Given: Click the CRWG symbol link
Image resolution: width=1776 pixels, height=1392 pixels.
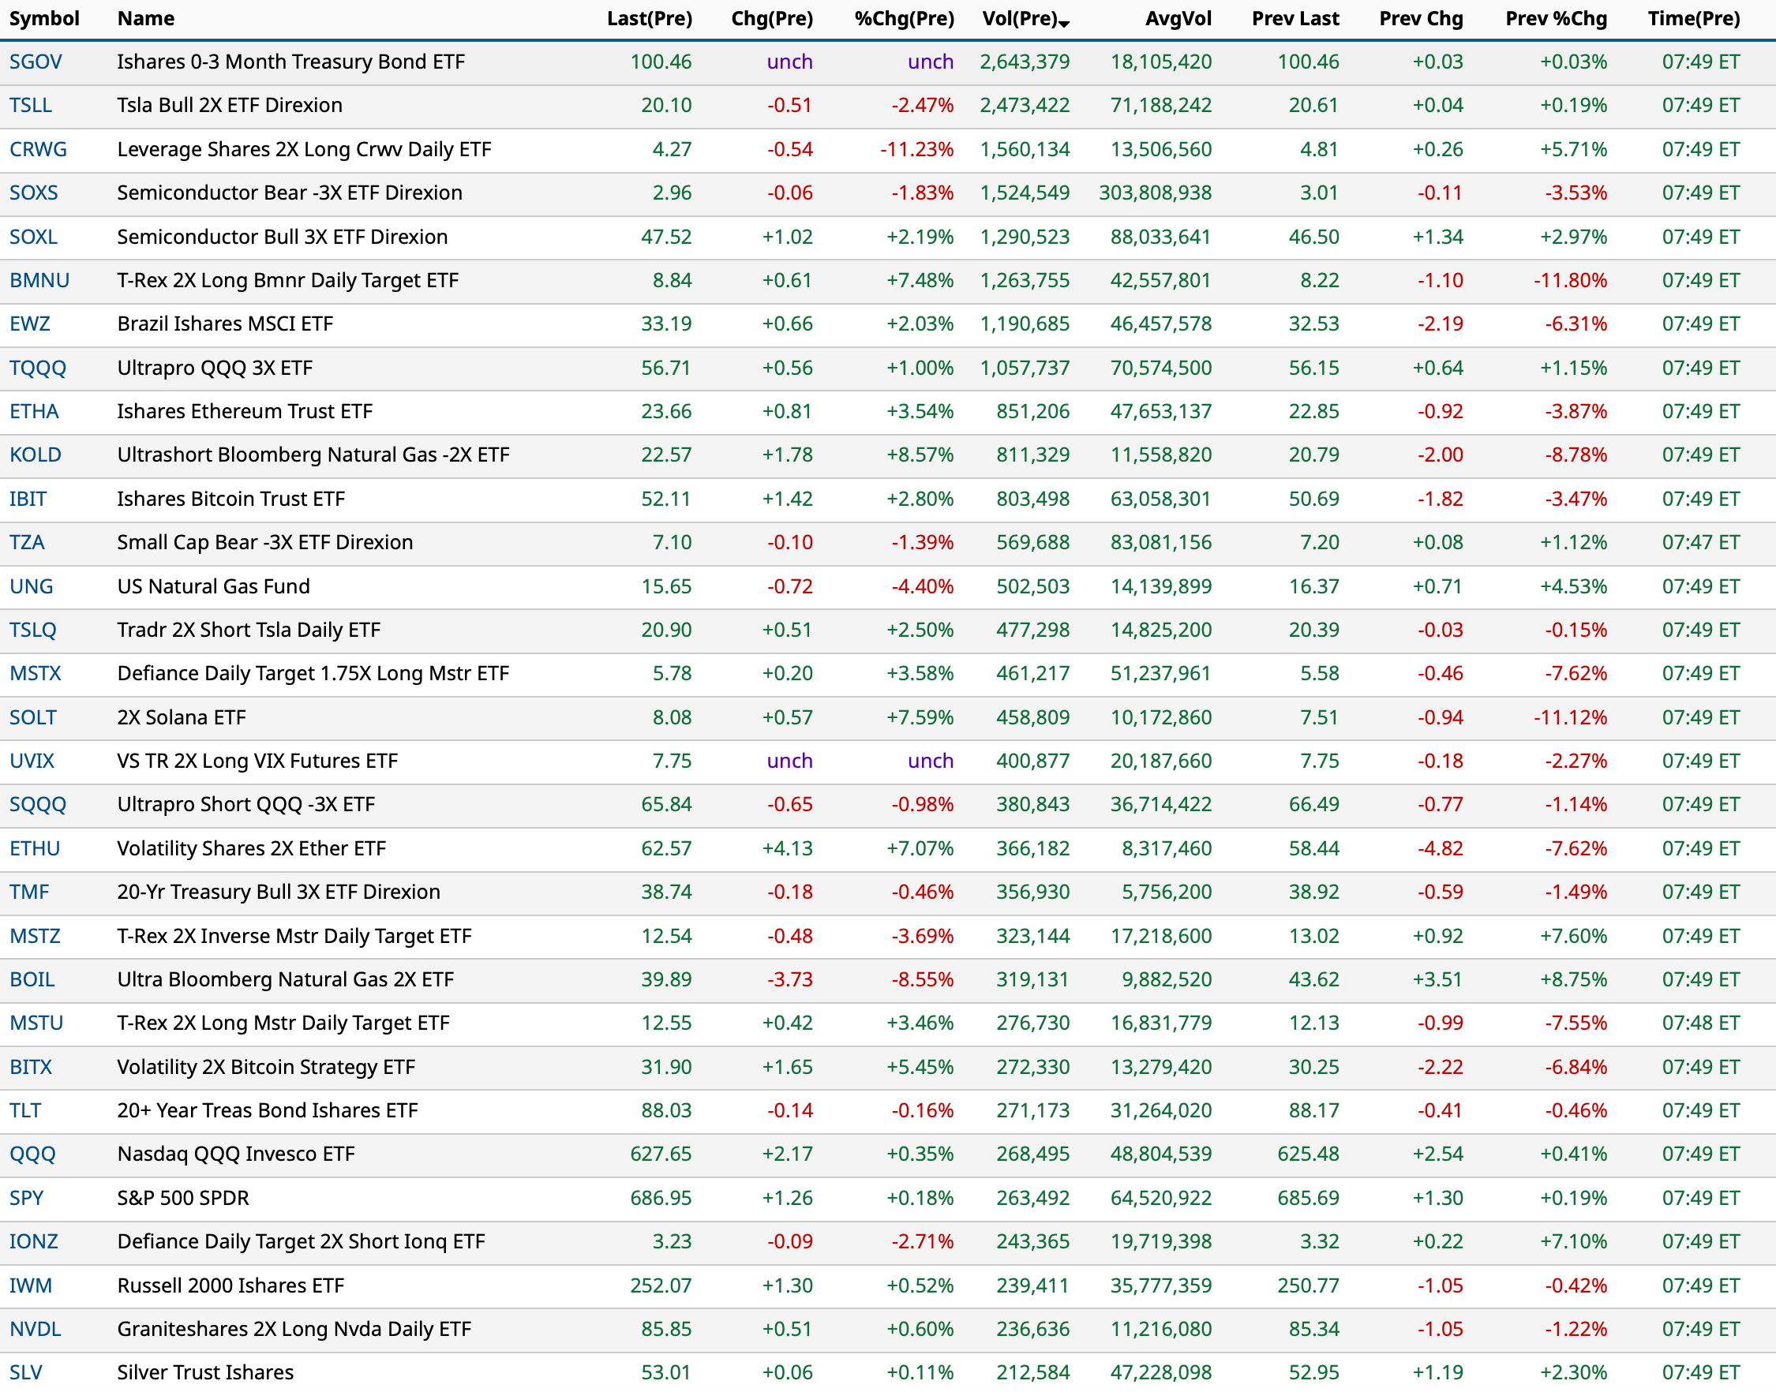Looking at the screenshot, I should click(x=37, y=149).
